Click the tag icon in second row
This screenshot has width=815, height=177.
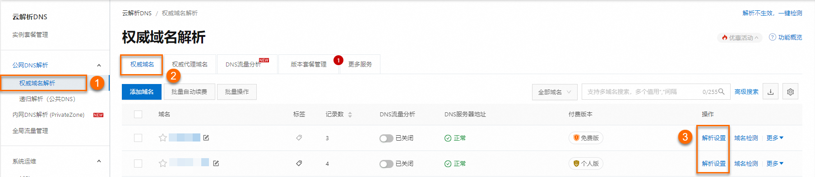[x=299, y=164]
